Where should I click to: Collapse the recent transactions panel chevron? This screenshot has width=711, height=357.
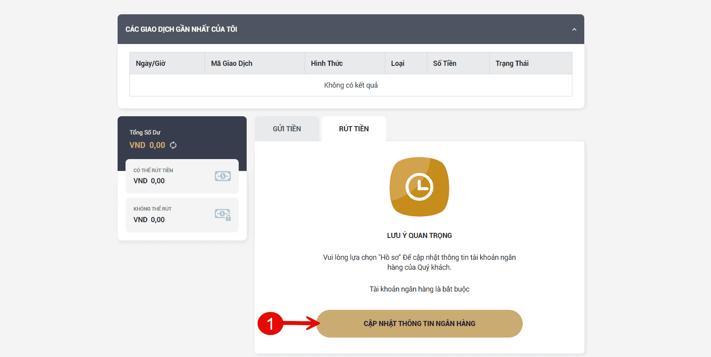coord(574,29)
